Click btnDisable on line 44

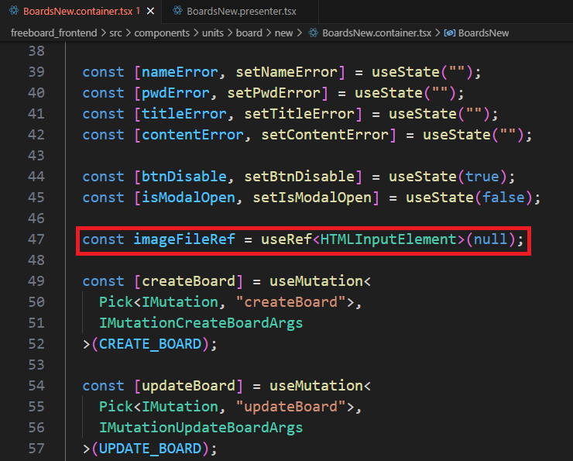click(x=184, y=176)
